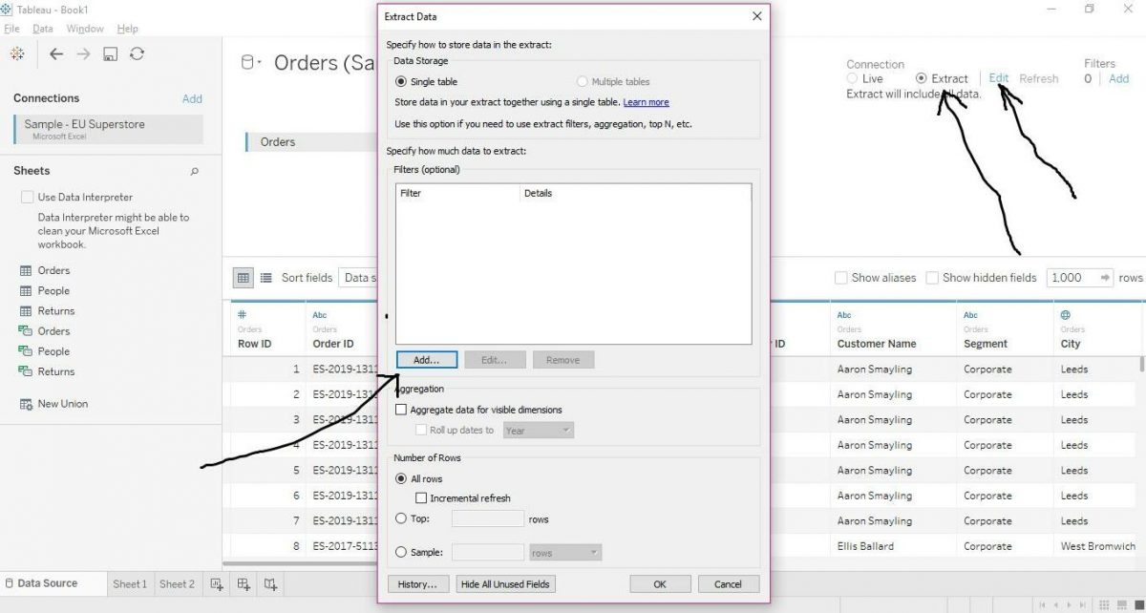Select the Multiple tables radio button
This screenshot has height=613, width=1146.
click(x=583, y=81)
